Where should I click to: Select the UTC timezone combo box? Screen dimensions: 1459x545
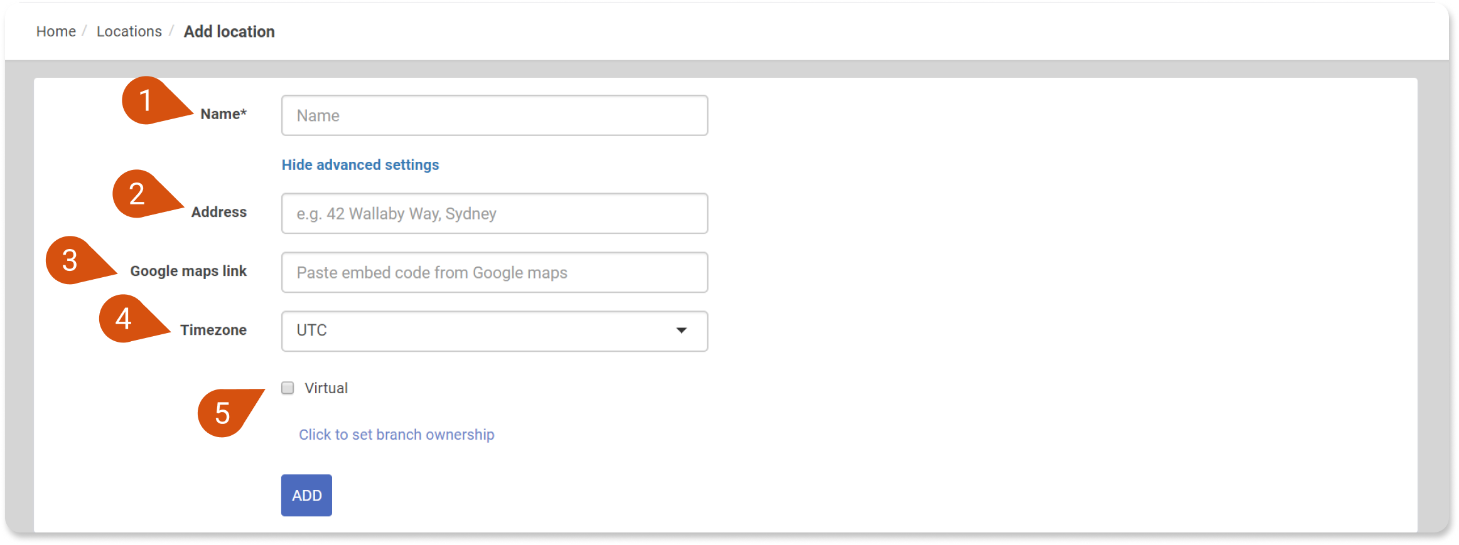pos(495,331)
